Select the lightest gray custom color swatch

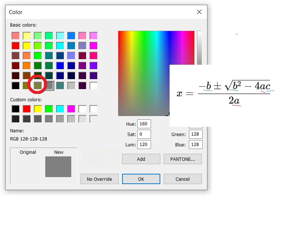(x=94, y=119)
